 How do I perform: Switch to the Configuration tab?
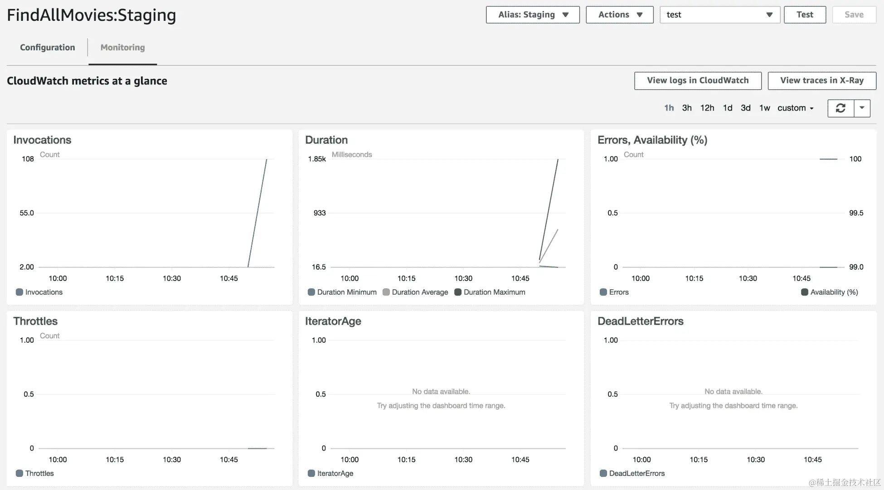click(48, 48)
